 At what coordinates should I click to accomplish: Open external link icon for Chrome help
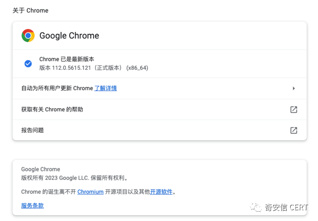294,110
